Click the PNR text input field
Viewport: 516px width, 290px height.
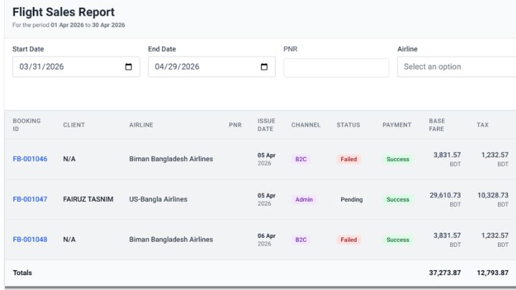click(x=336, y=67)
